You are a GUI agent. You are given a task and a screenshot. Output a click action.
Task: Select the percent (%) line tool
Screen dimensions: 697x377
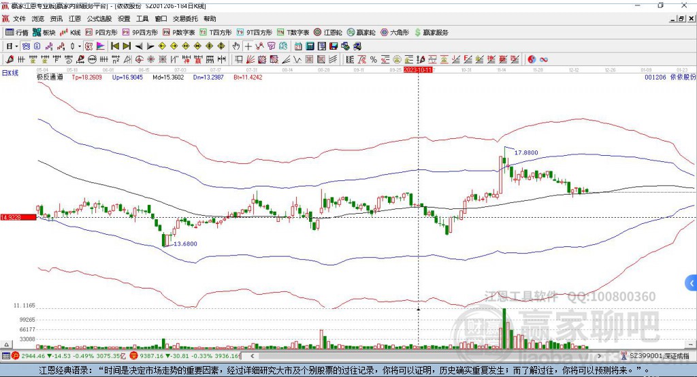pyautogui.click(x=374, y=59)
